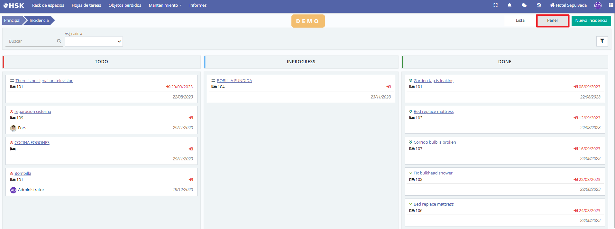Click the Buscar search field

click(x=32, y=41)
